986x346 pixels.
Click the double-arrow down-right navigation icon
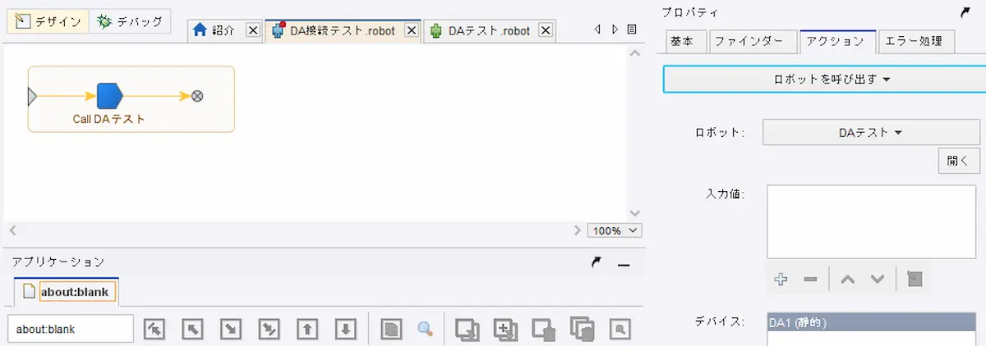(x=270, y=329)
